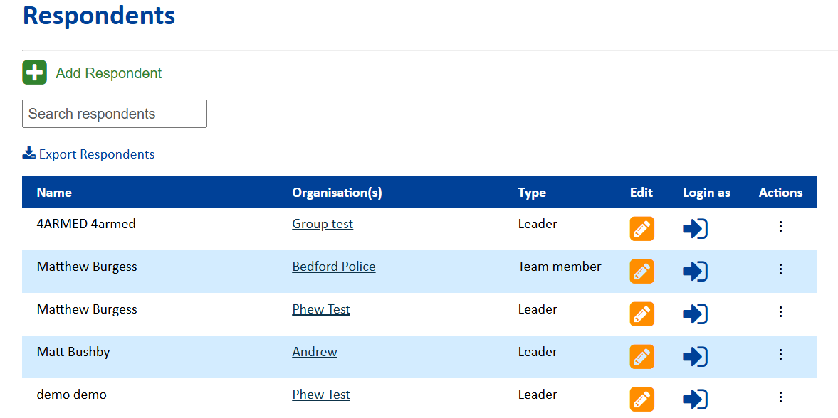This screenshot has width=838, height=418.
Task: Click the green Add Respondent plus icon
Action: tap(34, 73)
